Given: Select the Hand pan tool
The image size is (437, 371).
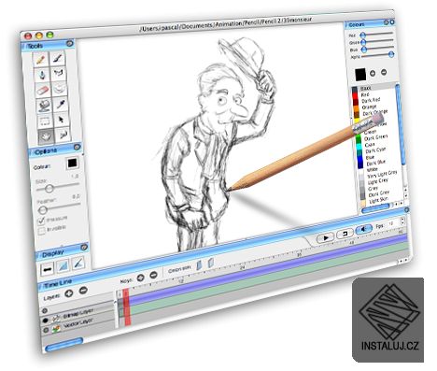Looking at the screenshot, I should [x=47, y=136].
